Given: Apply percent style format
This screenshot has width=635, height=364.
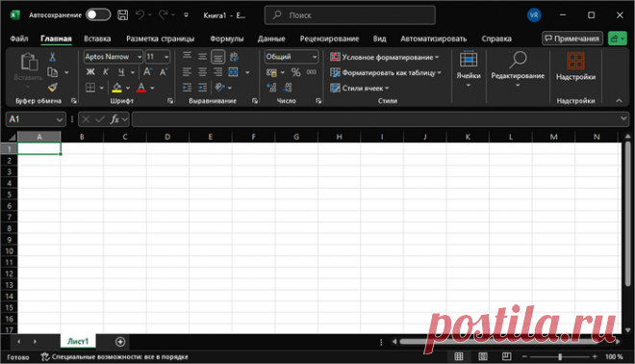Looking at the screenshot, I should click(296, 72).
